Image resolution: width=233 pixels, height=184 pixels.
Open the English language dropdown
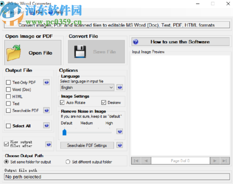coord(87,87)
